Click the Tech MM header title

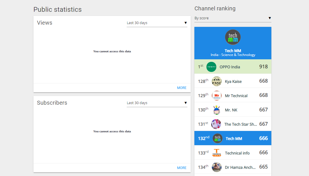(233, 51)
